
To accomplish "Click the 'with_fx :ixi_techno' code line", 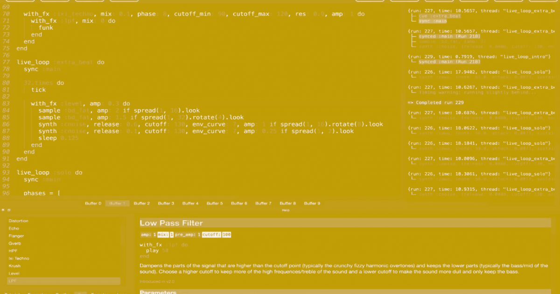I will click(194, 14).
